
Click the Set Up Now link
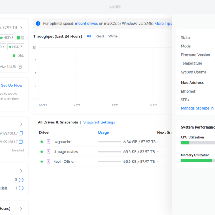pyautogui.click(x=12, y=85)
